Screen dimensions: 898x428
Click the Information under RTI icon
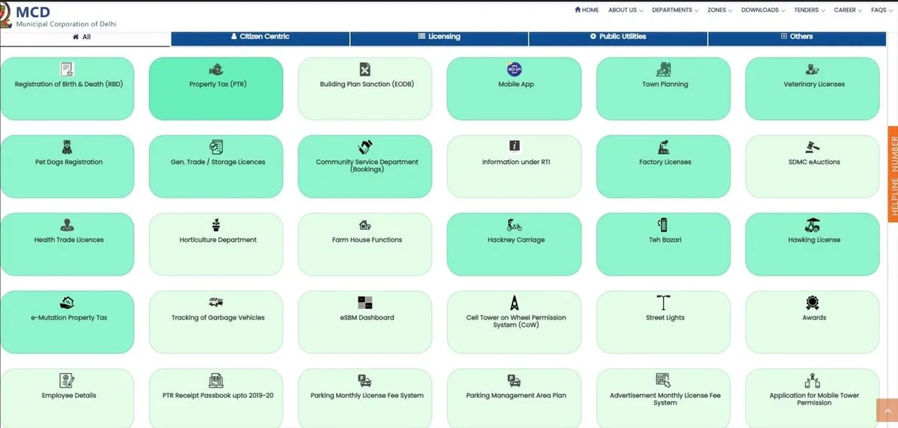(515, 147)
